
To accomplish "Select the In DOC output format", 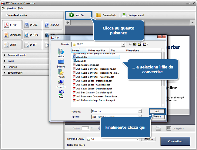I will (32, 25).
